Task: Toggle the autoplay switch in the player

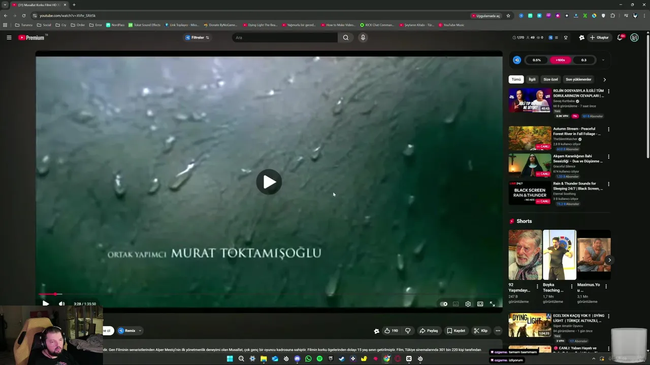Action: click(x=443, y=304)
